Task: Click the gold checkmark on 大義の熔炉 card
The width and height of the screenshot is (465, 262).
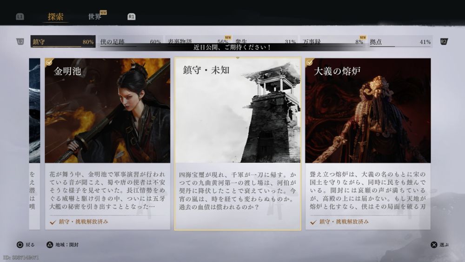Action: [309, 62]
